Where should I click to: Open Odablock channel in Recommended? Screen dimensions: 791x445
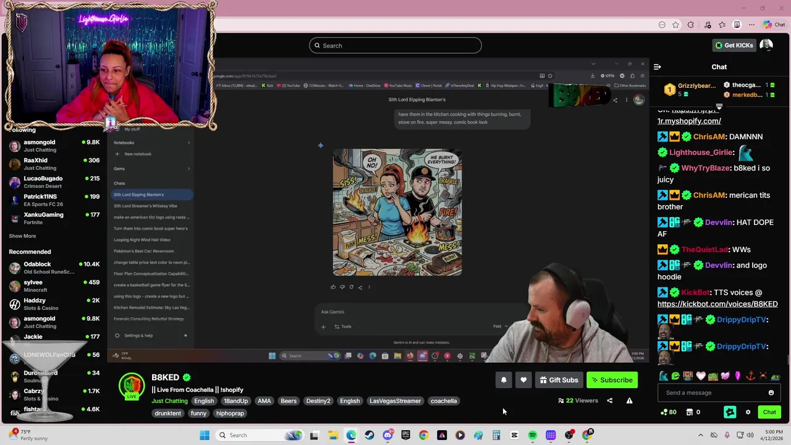(x=54, y=268)
